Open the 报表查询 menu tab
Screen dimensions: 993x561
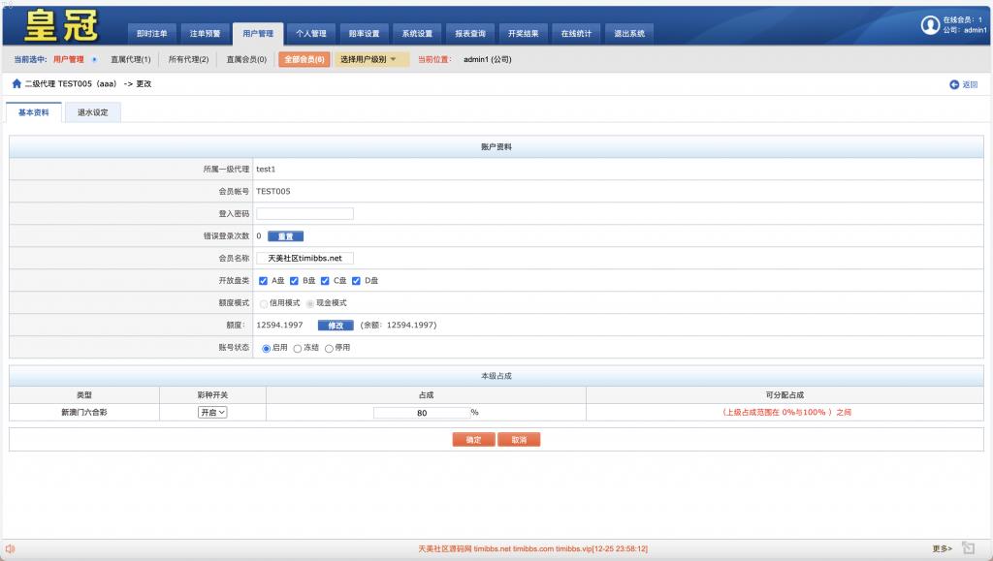(x=470, y=34)
